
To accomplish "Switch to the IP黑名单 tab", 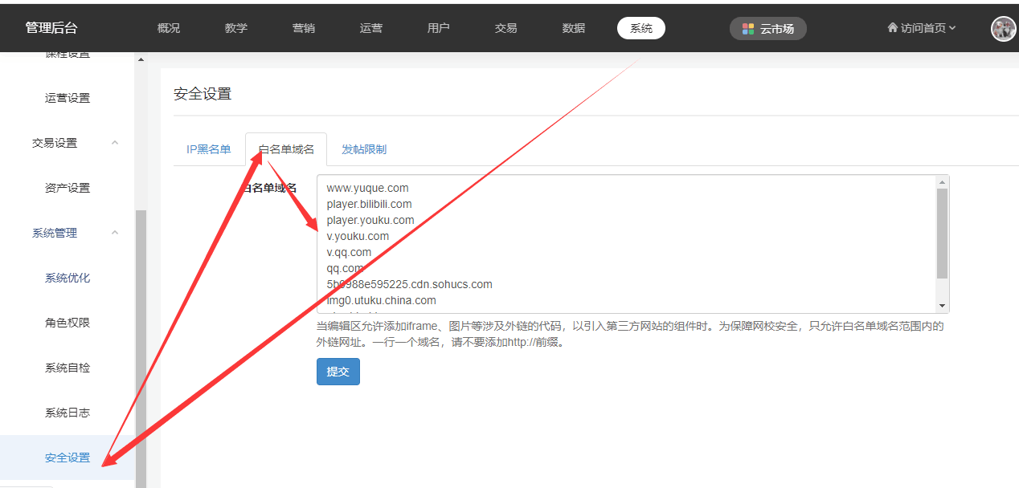I will click(208, 149).
